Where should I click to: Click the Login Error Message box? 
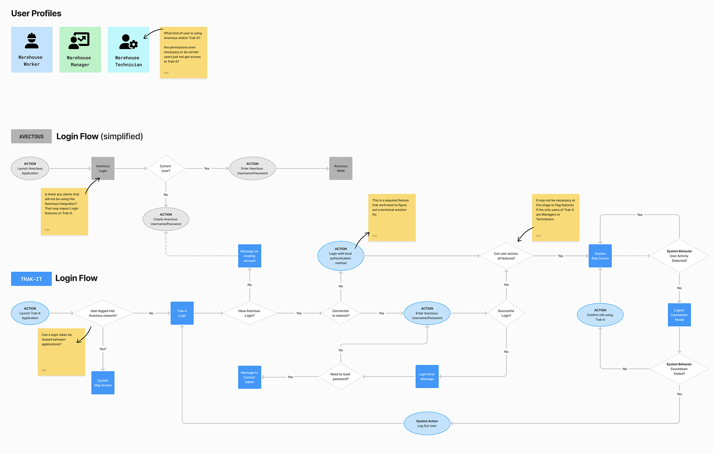point(427,376)
